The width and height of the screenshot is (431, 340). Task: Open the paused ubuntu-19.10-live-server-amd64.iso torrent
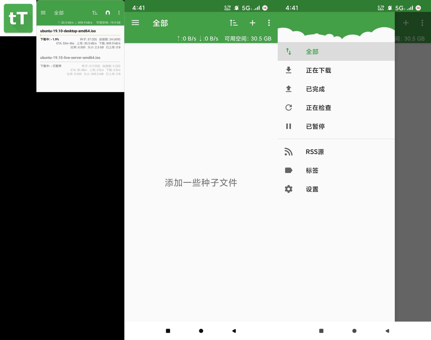coord(70,58)
